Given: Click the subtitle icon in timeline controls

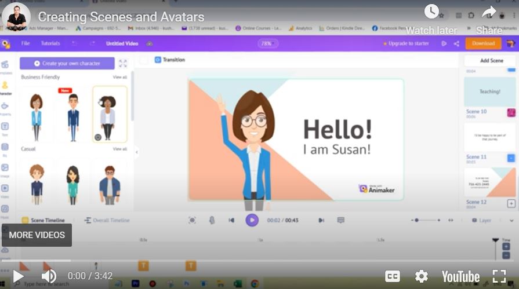Looking at the screenshot, I should 340,220.
